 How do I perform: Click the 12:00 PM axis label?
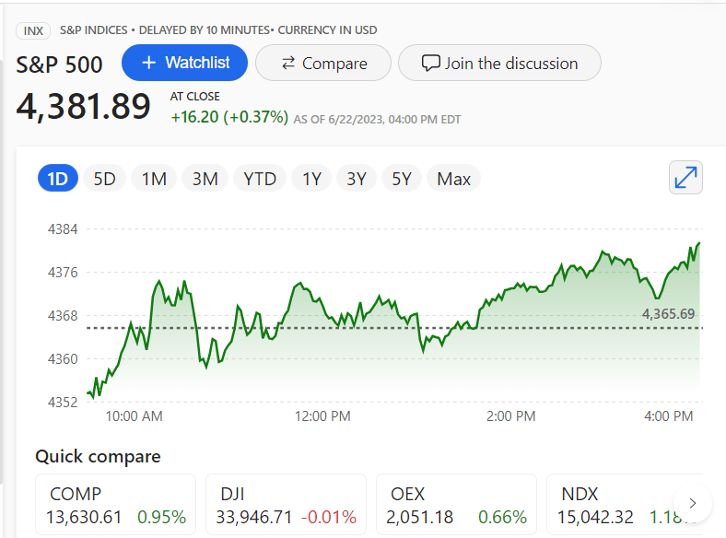point(322,416)
